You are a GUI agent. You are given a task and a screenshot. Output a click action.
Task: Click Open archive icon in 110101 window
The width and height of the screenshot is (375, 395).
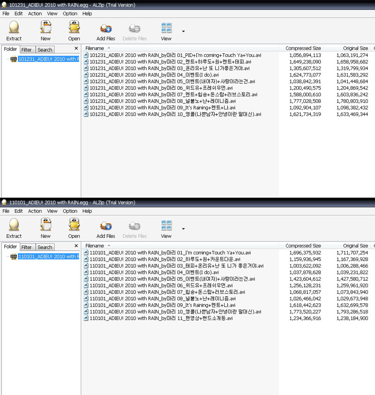74,225
